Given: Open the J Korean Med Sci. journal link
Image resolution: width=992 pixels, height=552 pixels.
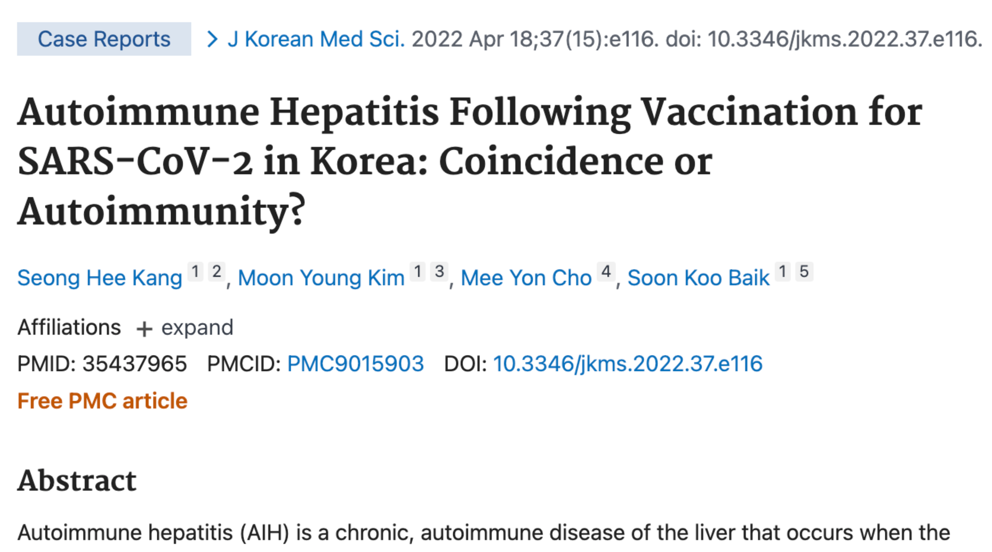Looking at the screenshot, I should point(316,39).
